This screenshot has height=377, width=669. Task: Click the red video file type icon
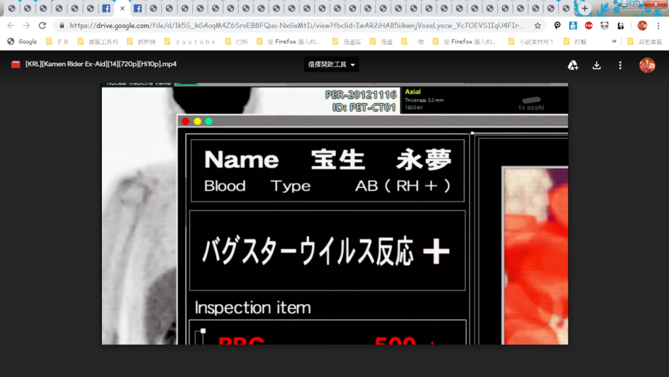16,65
